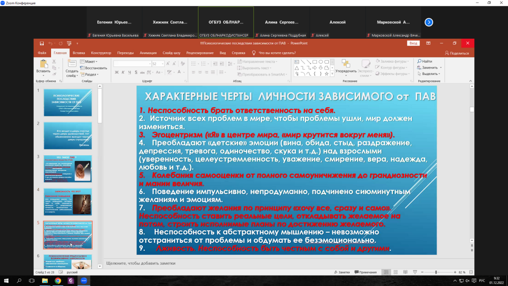The image size is (508, 286).
Task: Click the Share (Поделиться) button
Action: (x=457, y=53)
